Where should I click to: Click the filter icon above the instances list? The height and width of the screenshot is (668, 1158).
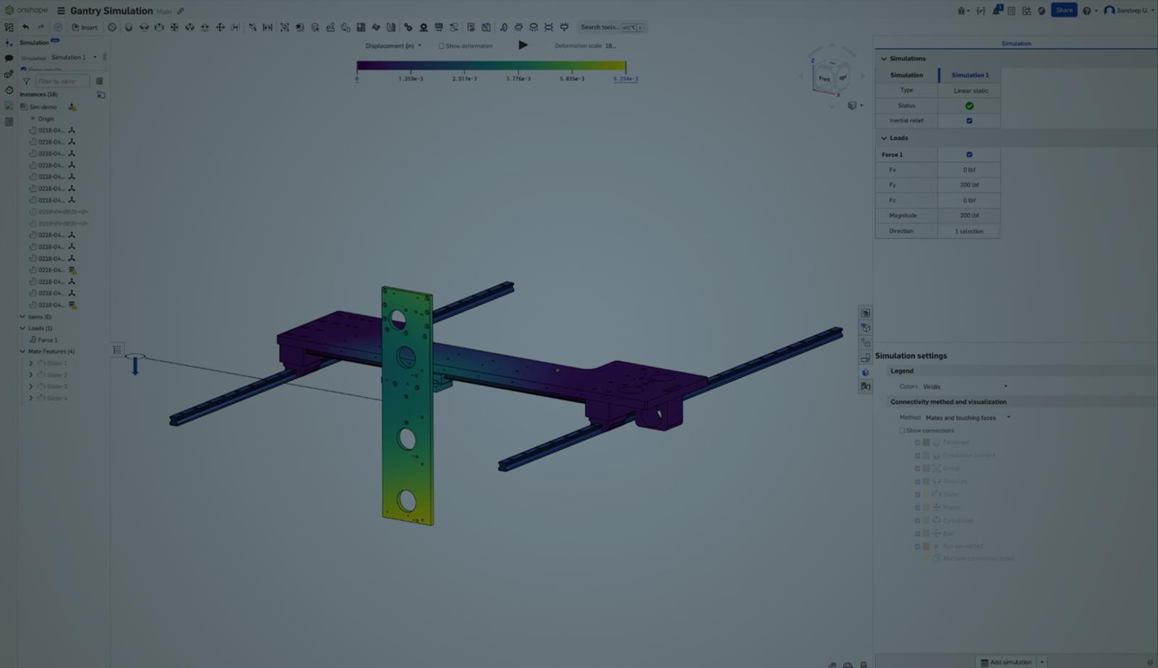pyautogui.click(x=26, y=80)
